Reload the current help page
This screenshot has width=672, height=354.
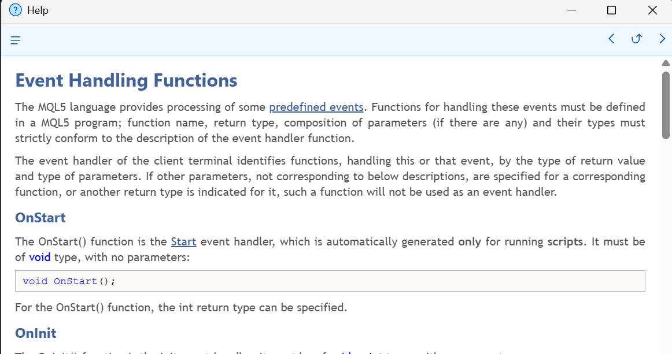[637, 39]
